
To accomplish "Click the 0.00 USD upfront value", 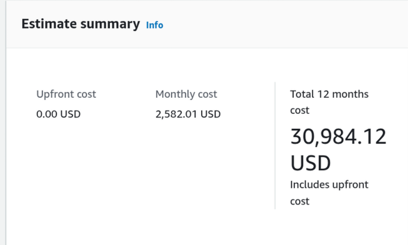I will [x=58, y=114].
